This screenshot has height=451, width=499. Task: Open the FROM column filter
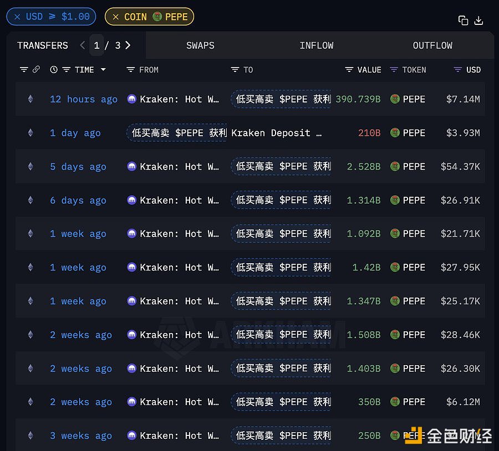tap(130, 70)
